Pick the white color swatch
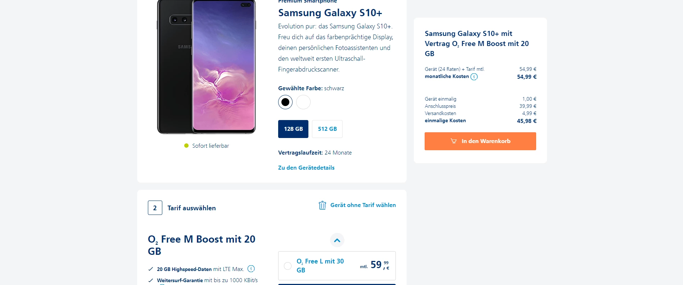Screen dimensions: 683x285 tap(303, 102)
